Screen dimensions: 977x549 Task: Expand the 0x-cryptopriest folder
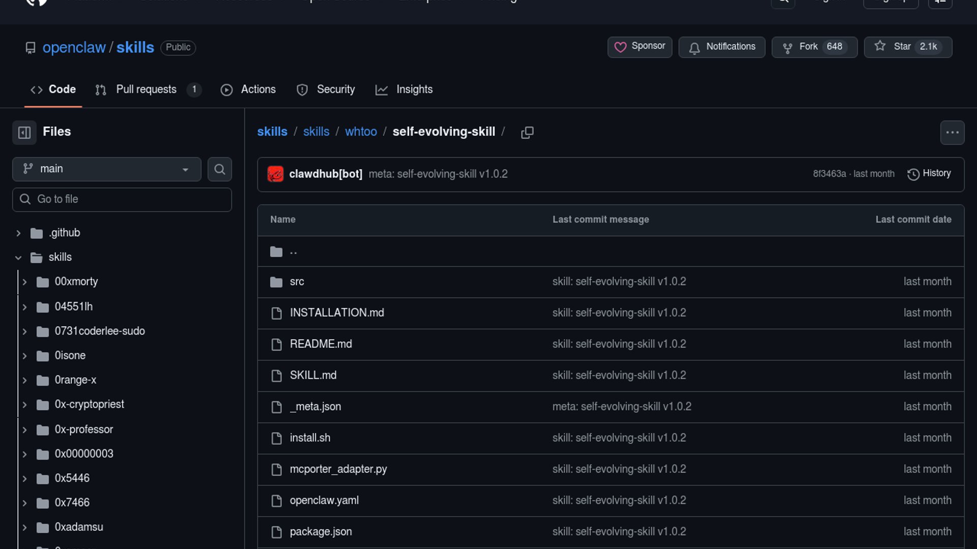point(24,405)
